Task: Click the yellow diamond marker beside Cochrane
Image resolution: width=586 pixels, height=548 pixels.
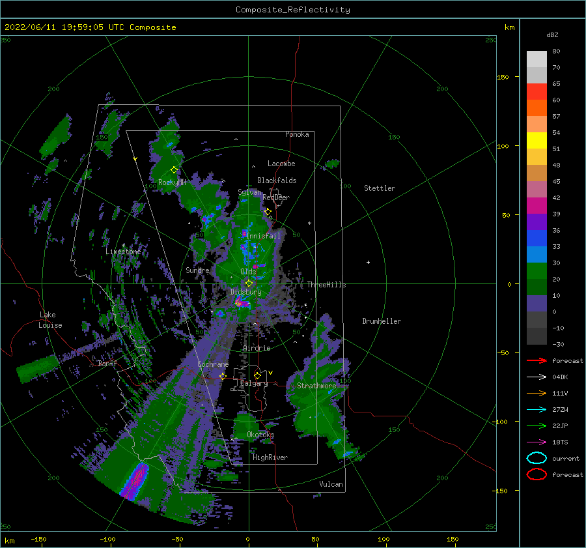Action: coord(223,377)
